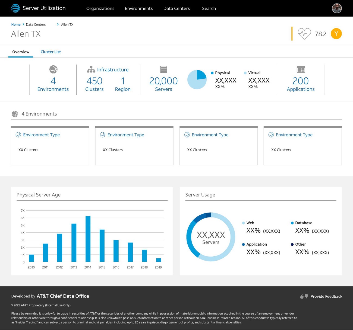Open the first Environment Type card
The width and height of the screenshot is (353, 330).
point(50,146)
